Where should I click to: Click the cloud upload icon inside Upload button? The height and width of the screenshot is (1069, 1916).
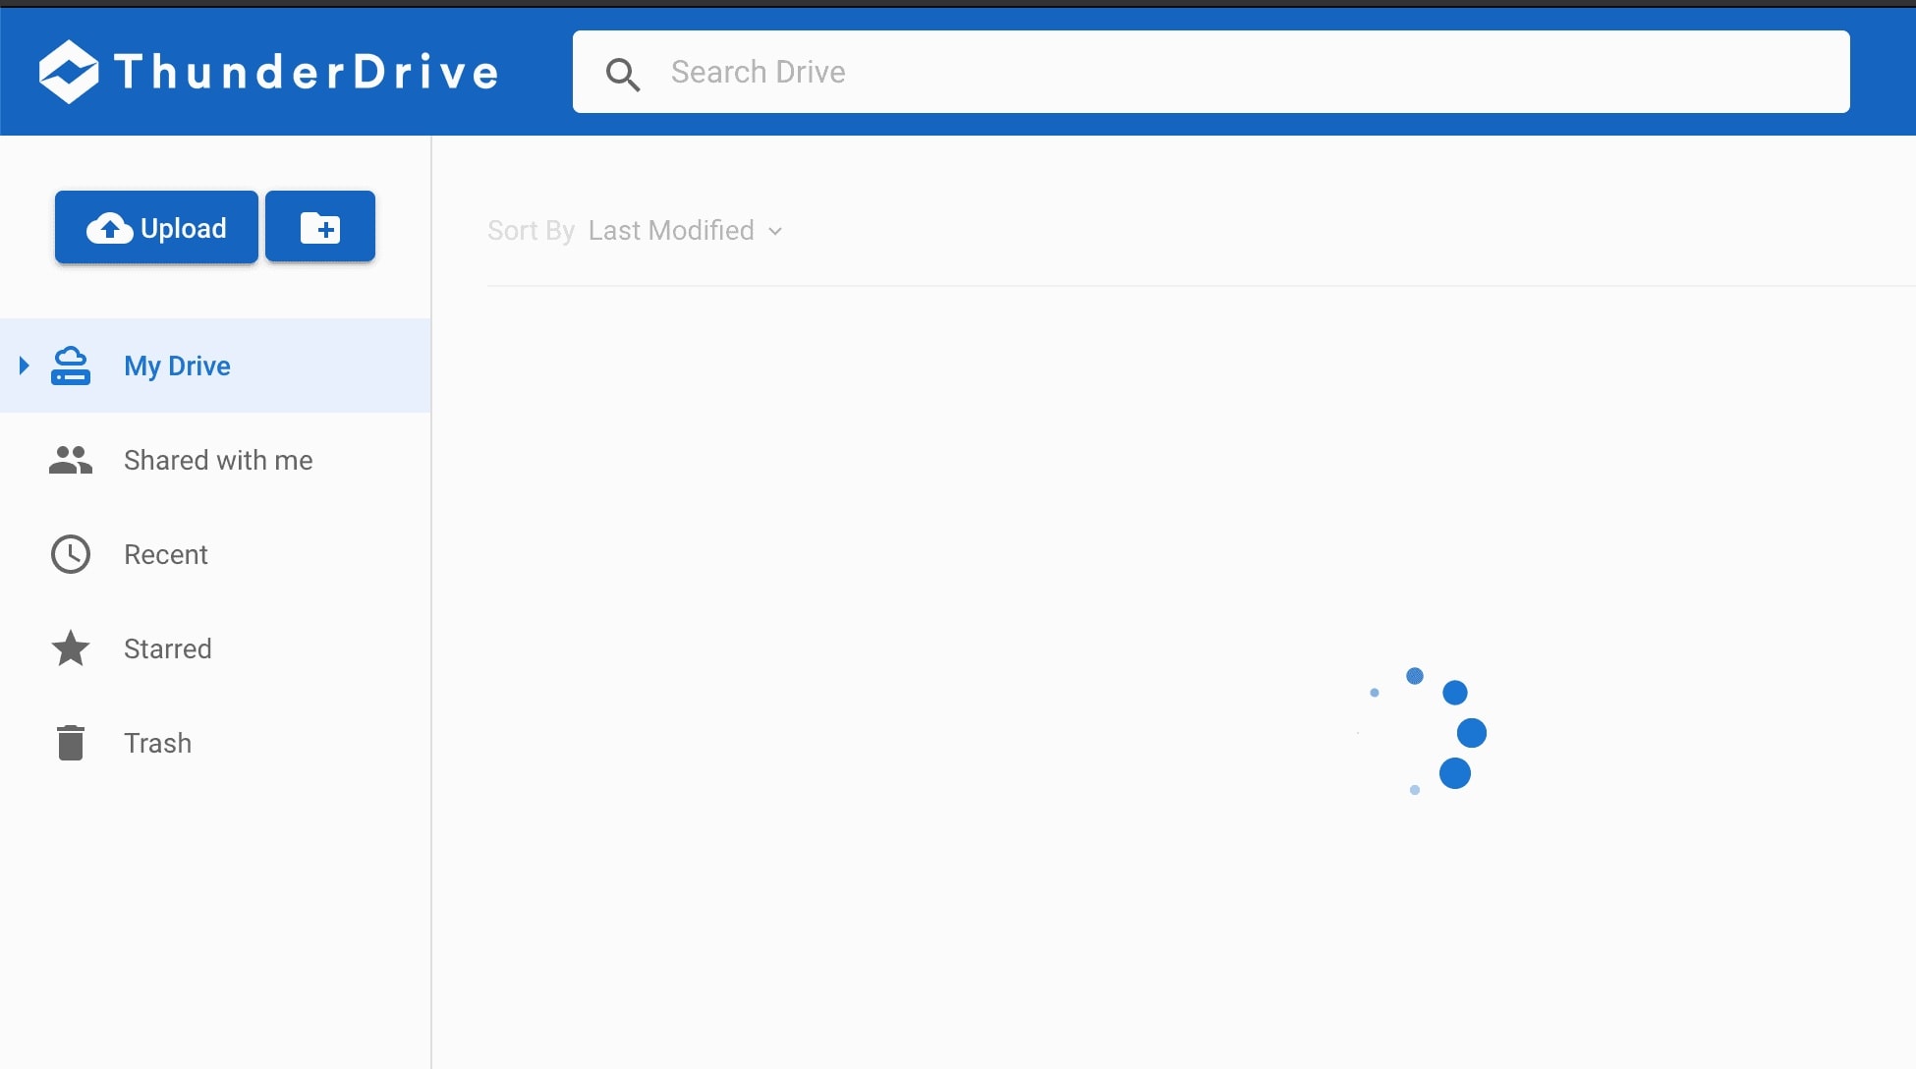click(110, 228)
